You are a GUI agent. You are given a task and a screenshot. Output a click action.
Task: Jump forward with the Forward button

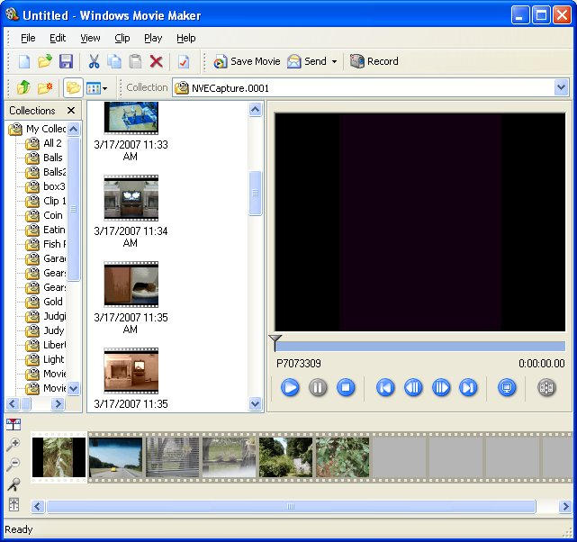click(468, 387)
